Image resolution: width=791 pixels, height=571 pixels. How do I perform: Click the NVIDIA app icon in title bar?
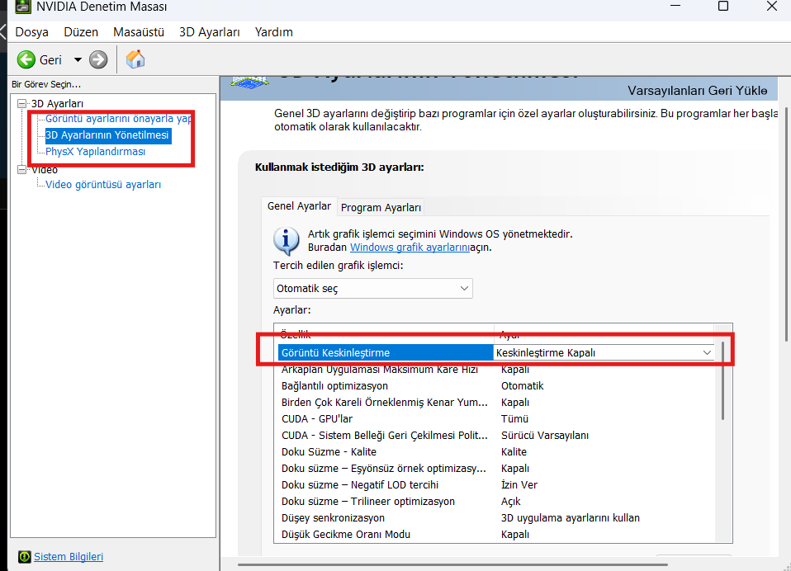coord(23,7)
